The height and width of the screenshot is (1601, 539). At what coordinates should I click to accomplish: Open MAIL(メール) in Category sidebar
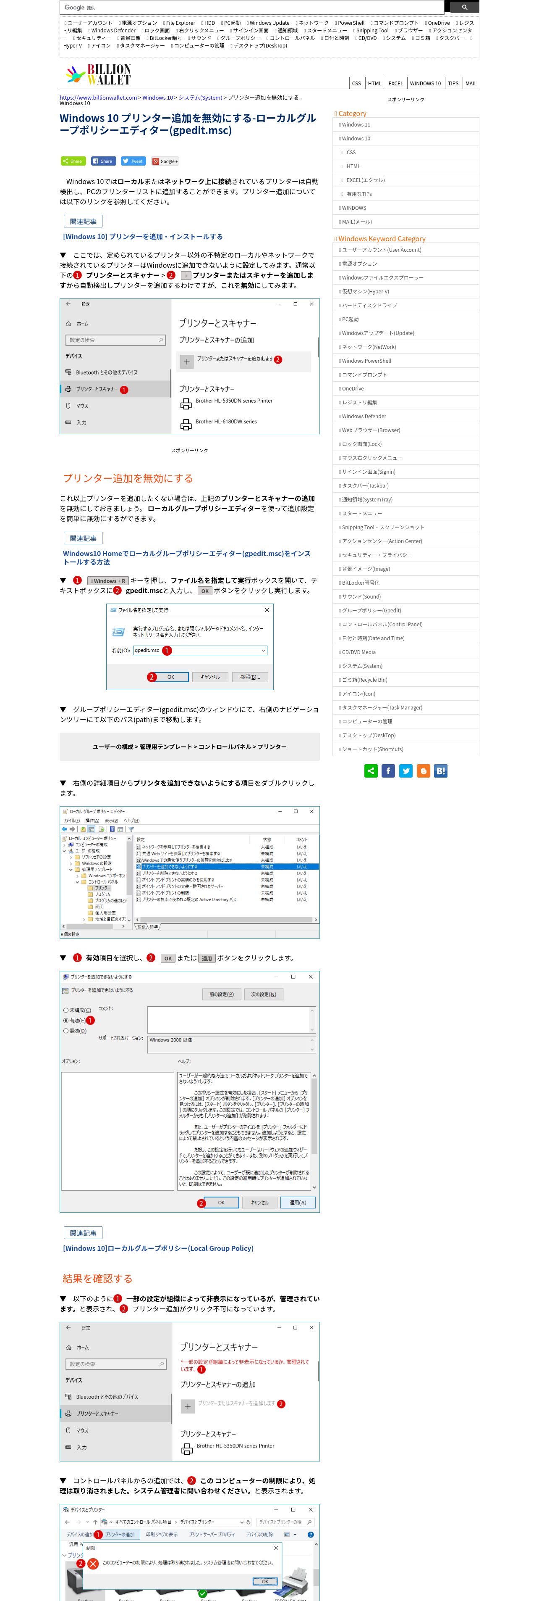[406, 221]
